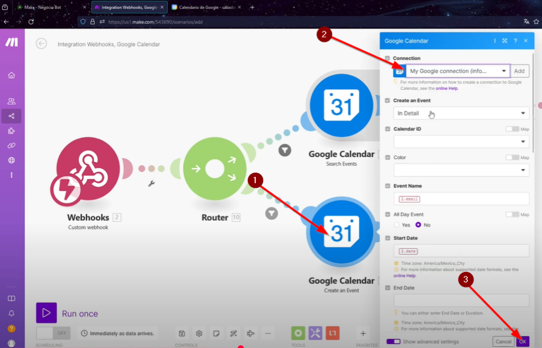542x348 pixels.
Task: Open the Create an Event 'In Detail' dropdown
Action: tap(461, 113)
